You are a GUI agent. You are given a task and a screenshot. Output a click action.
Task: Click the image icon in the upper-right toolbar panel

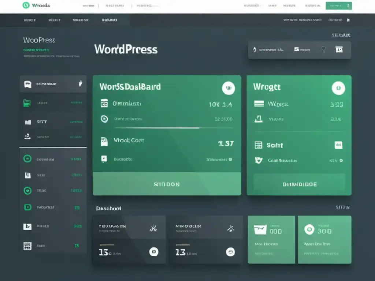coord(297,49)
